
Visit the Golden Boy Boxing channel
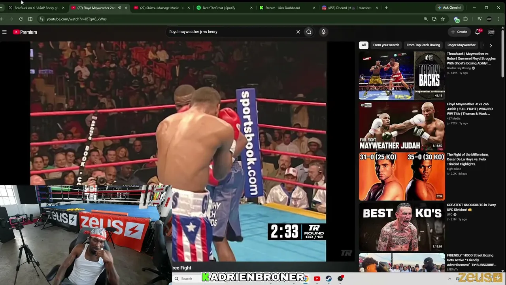click(x=459, y=68)
